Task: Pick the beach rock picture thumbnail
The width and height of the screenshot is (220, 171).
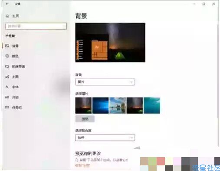Action: coord(118,105)
